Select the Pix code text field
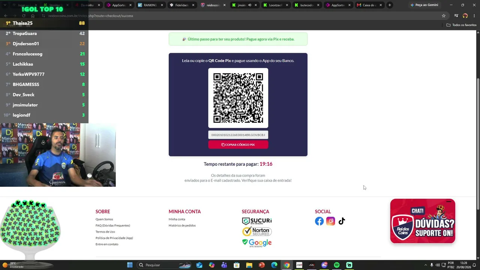 coord(238,135)
